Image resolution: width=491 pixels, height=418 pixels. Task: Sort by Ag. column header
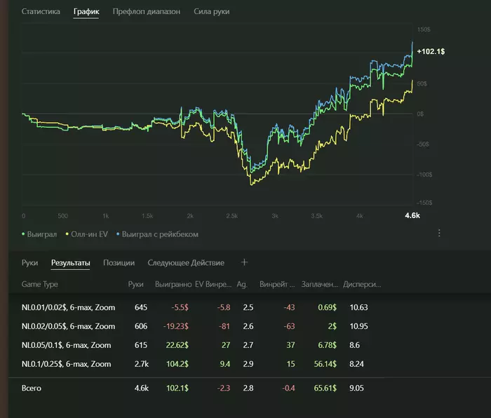[x=242, y=284]
